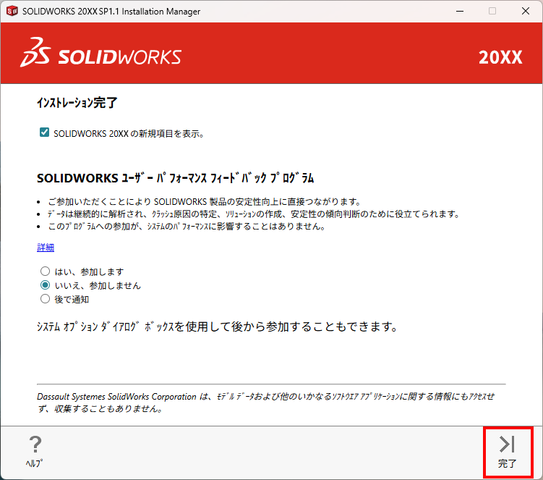
Task: Click the DS SOLIDWORKS logo in banner
Action: (101, 53)
